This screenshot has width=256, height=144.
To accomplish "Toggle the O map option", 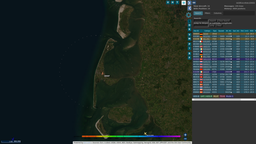I will 189,25.
